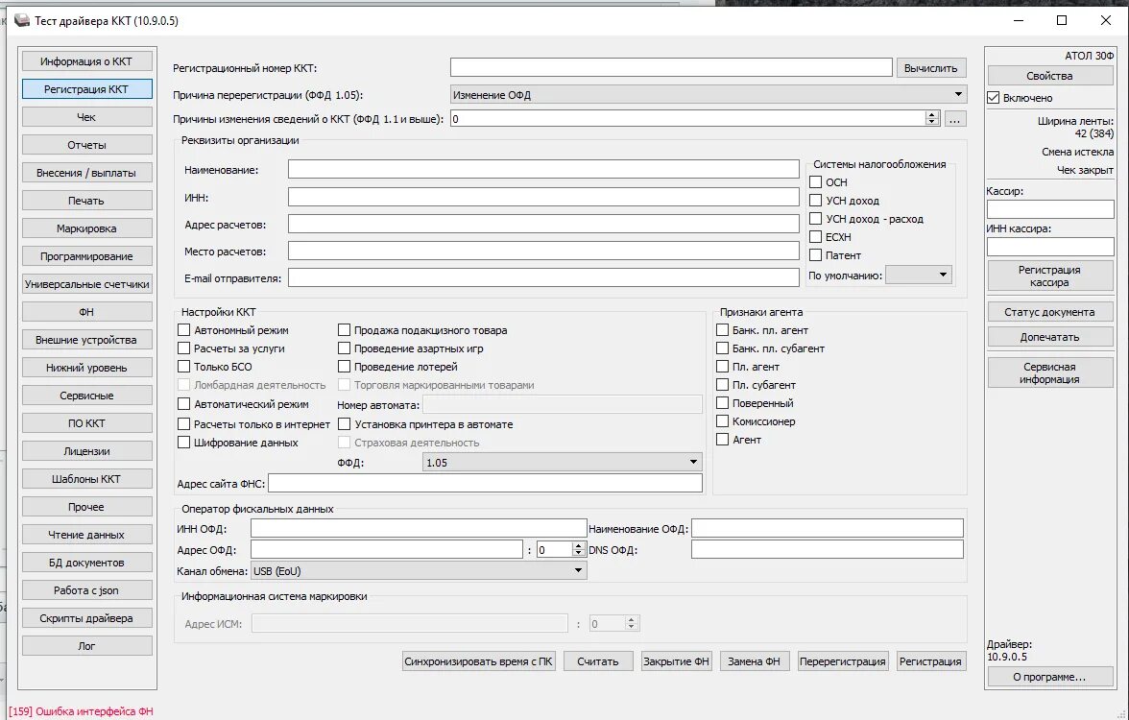Image resolution: width=1129 pixels, height=720 pixels.
Task: Click the ИНН ОФД input field
Action: click(x=419, y=528)
